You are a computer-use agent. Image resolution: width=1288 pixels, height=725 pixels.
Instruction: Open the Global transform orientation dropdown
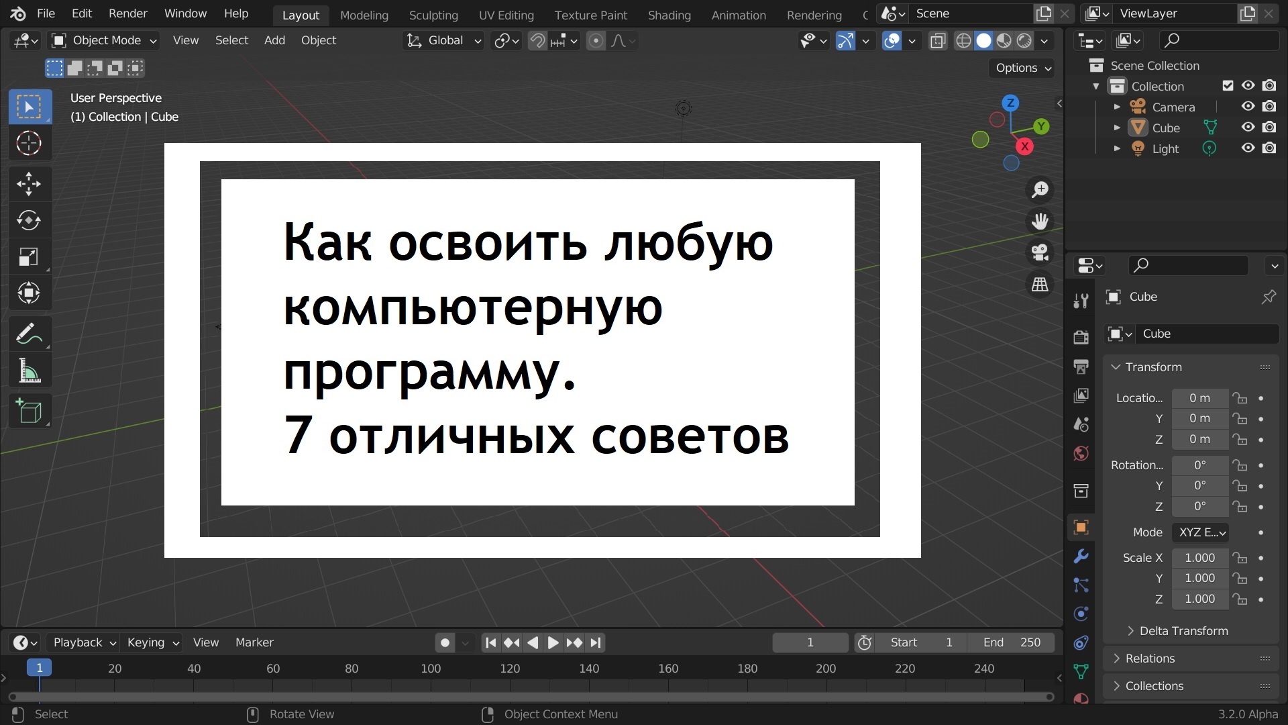click(443, 40)
